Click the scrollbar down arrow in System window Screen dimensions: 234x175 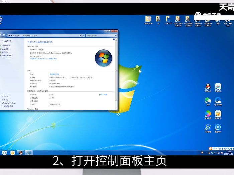click(117, 109)
